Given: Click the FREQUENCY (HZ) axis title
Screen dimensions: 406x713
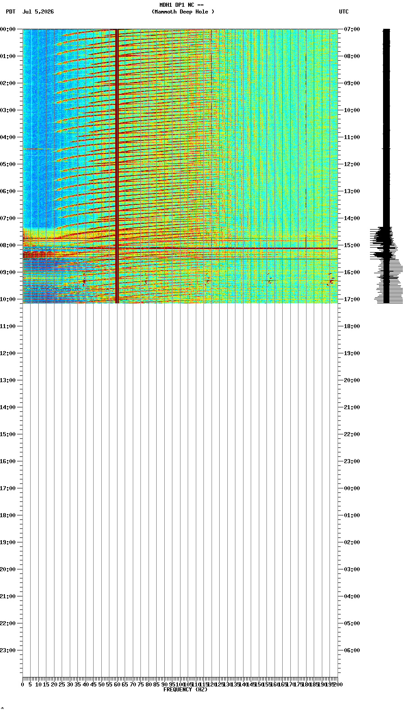Looking at the screenshot, I should tap(185, 690).
